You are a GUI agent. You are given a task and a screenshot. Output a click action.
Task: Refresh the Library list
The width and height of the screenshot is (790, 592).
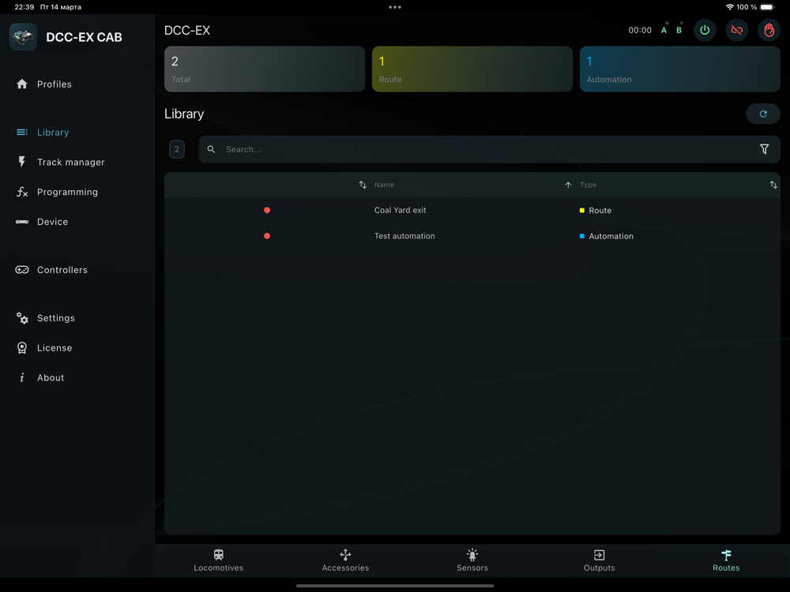(763, 114)
